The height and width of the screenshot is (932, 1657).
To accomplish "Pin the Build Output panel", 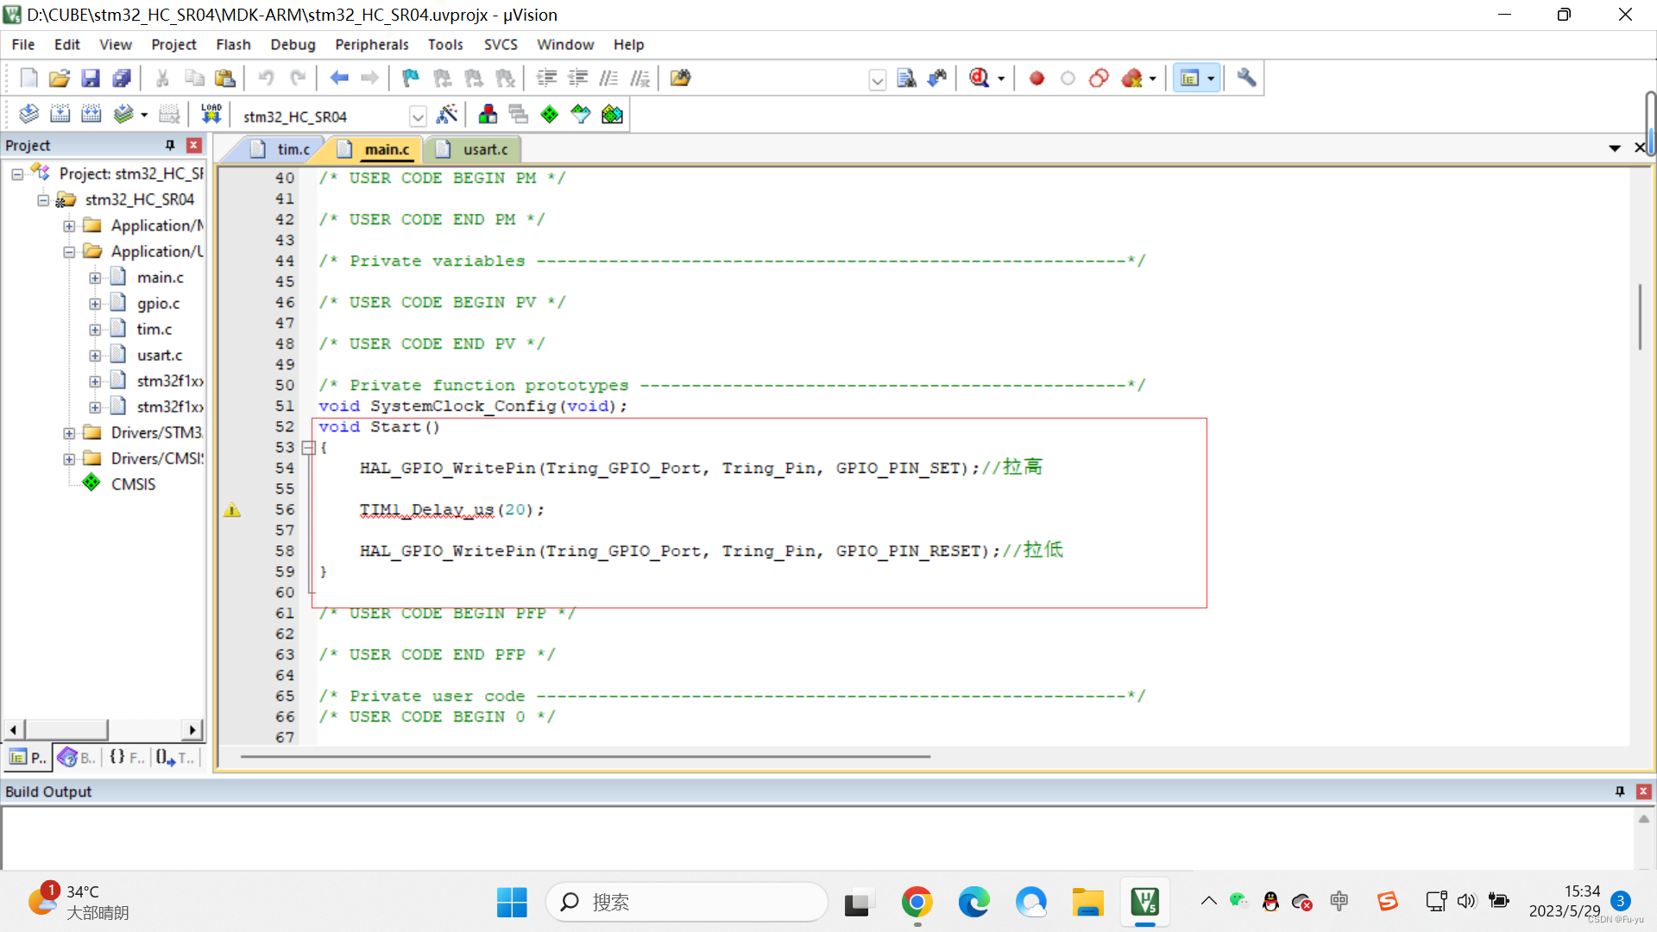I will tap(1620, 791).
